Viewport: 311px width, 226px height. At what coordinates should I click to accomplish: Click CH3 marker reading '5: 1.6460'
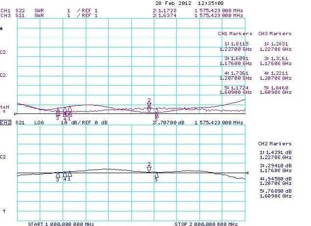click(276, 88)
